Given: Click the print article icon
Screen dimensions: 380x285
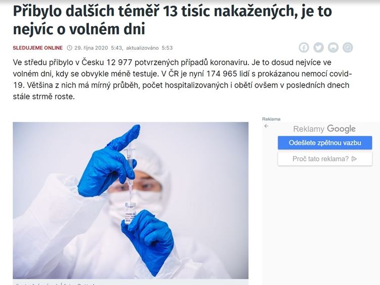Looking at the screenshot, I should [x=333, y=48].
